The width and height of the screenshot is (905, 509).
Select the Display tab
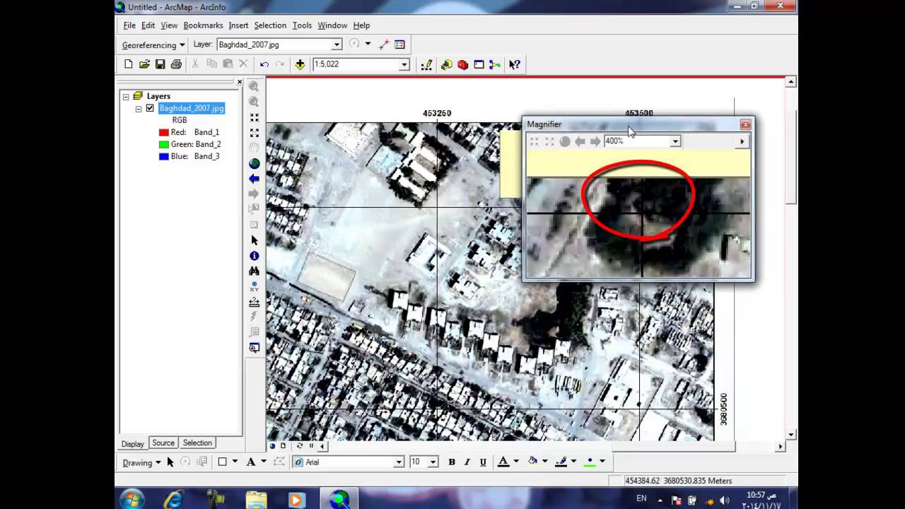pos(133,444)
